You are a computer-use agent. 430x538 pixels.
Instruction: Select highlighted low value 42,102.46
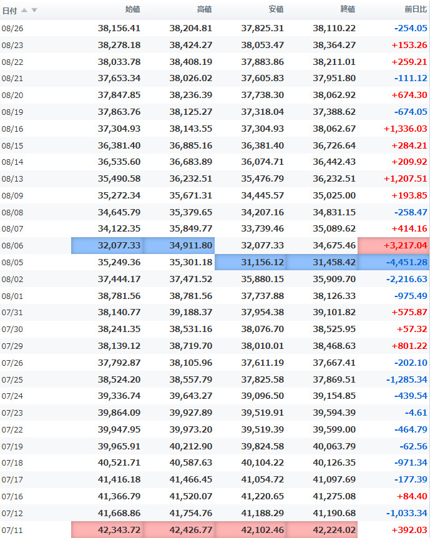point(250,530)
